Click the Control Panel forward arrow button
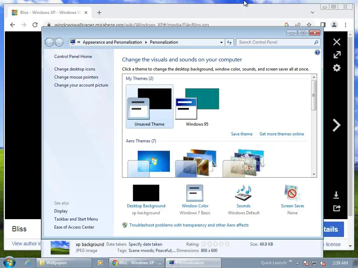This screenshot has width=358, height=268. [x=59, y=42]
